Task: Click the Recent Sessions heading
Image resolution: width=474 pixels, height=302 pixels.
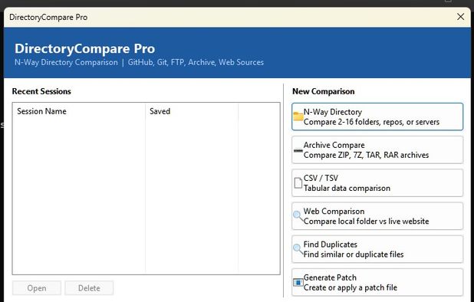Action: point(41,91)
